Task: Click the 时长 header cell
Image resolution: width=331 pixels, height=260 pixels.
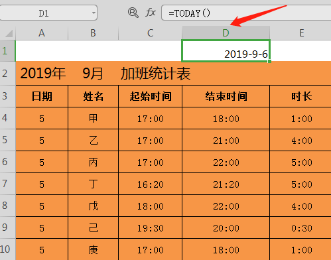Action: pyautogui.click(x=300, y=96)
